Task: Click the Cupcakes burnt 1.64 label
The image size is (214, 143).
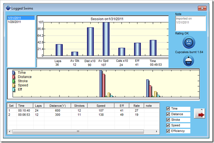Action: pos(189,52)
